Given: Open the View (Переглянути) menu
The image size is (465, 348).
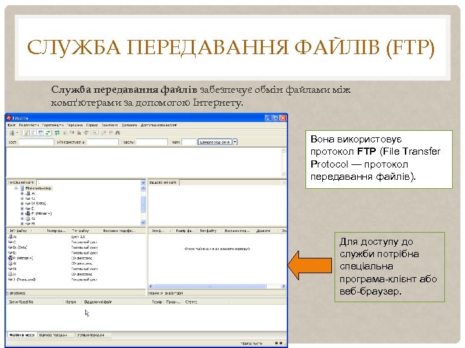Looking at the screenshot, I should point(52,125).
